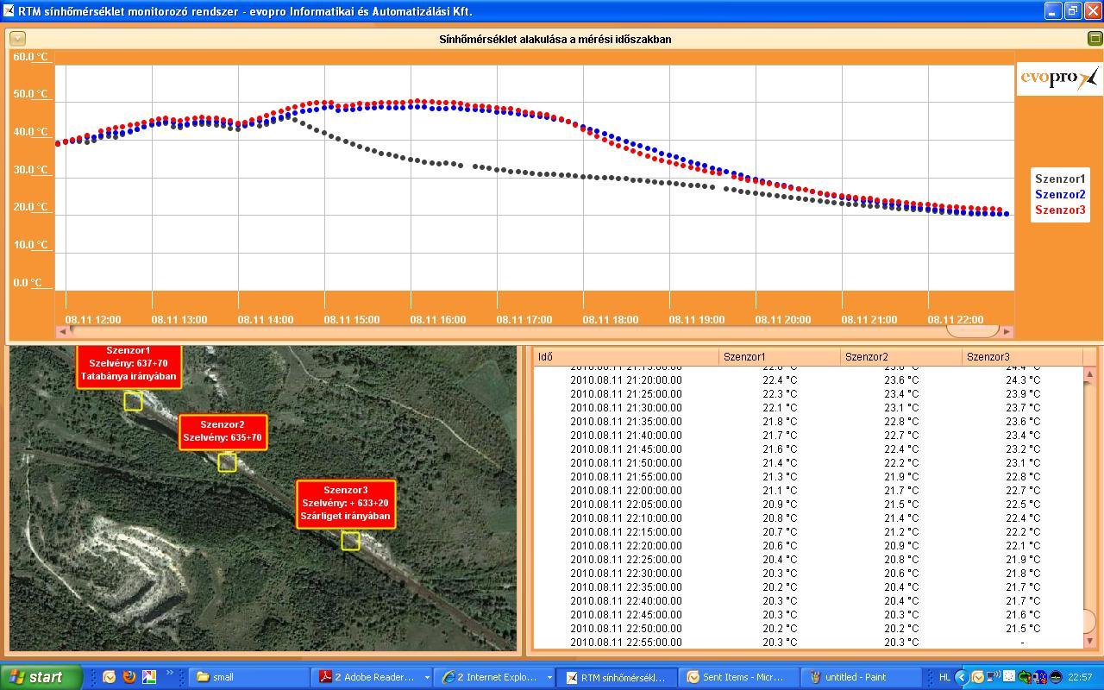Click the 0.0 °C axis label
This screenshot has height=690, width=1104.
[27, 283]
